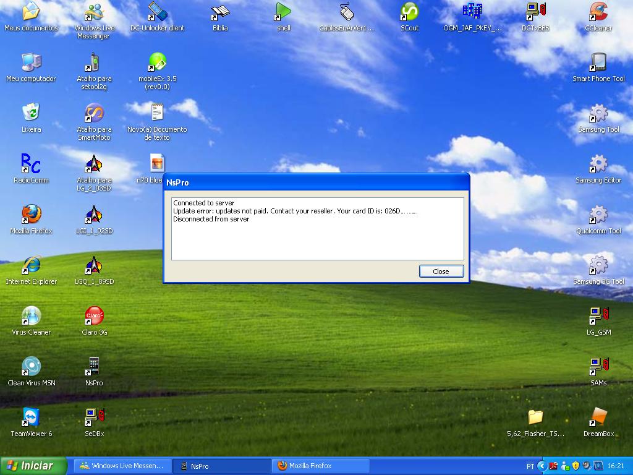Image resolution: width=633 pixels, height=475 pixels.
Task: Open the Claro 3G shortcut
Action: click(94, 315)
